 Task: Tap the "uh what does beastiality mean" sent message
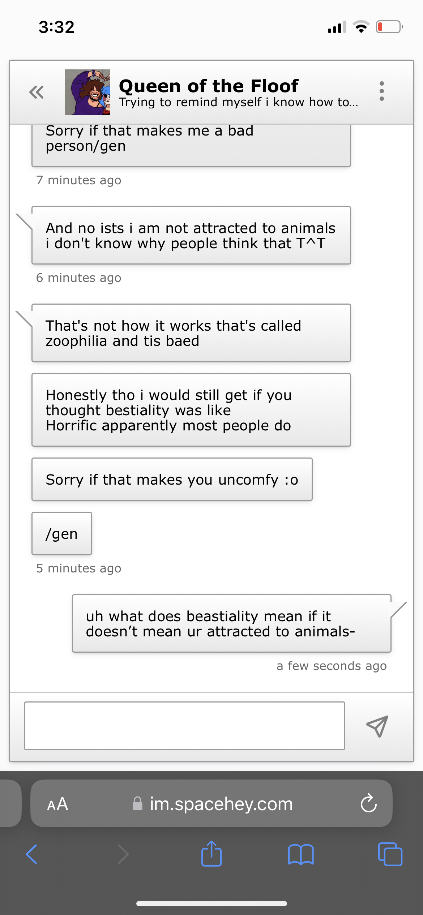pyautogui.click(x=231, y=623)
